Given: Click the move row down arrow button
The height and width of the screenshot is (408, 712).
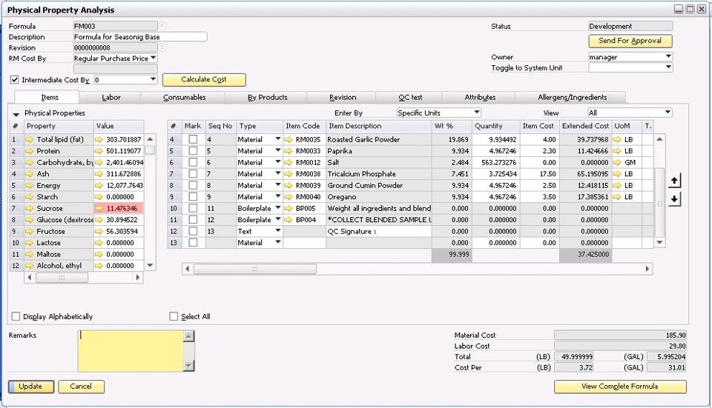Looking at the screenshot, I should coord(674,198).
